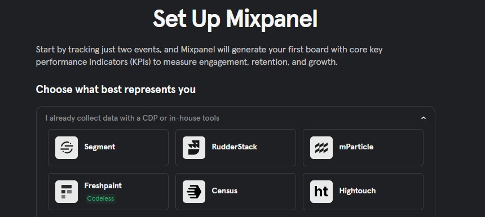485x217 pixels.
Task: Click the Census striped logo icon
Action: point(194,192)
